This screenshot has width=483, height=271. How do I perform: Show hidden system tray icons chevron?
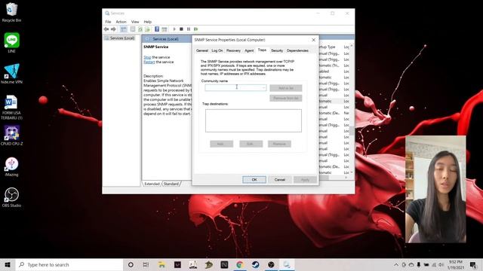[396, 264]
